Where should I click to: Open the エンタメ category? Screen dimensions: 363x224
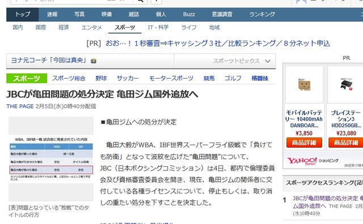click(92, 28)
